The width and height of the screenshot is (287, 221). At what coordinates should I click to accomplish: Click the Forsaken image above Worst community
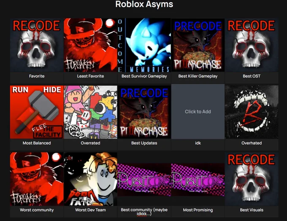point(37,179)
